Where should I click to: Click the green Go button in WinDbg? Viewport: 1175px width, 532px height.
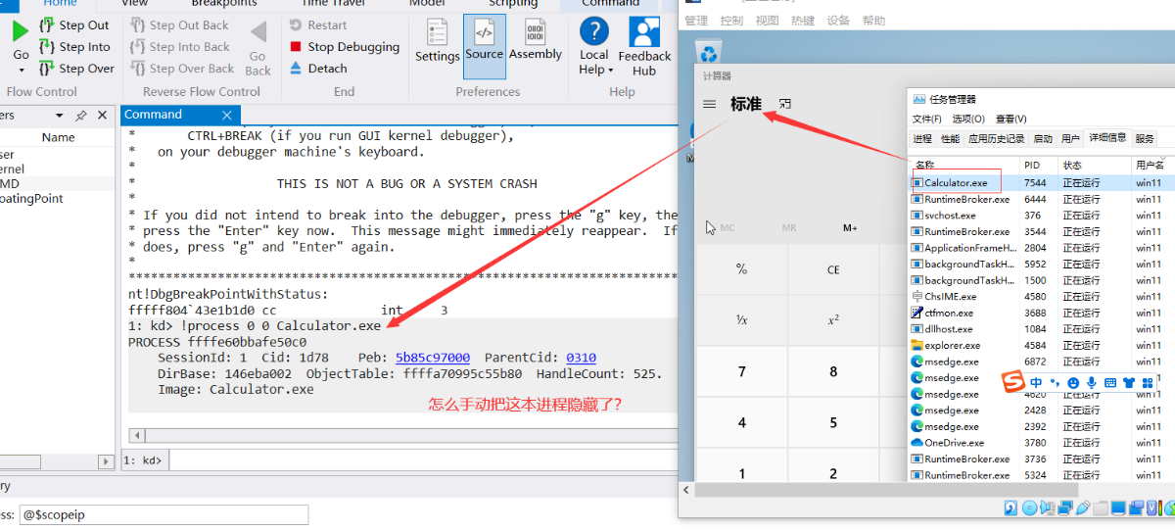[x=21, y=31]
